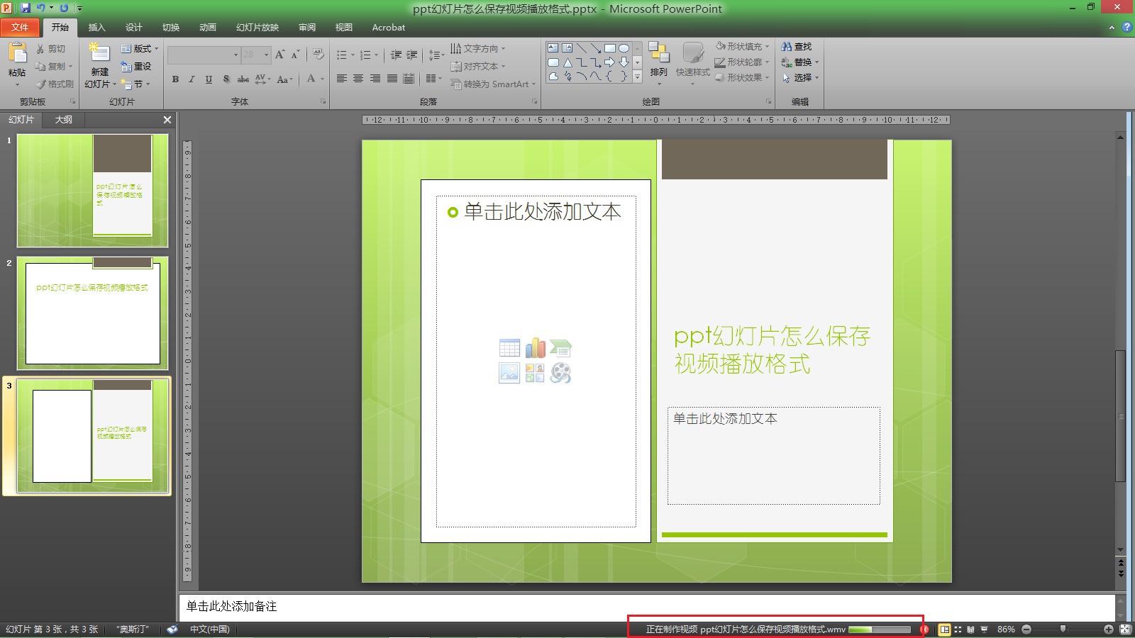1135x638 pixels.
Task: Select slide 2 thumbnail
Action: pos(92,313)
